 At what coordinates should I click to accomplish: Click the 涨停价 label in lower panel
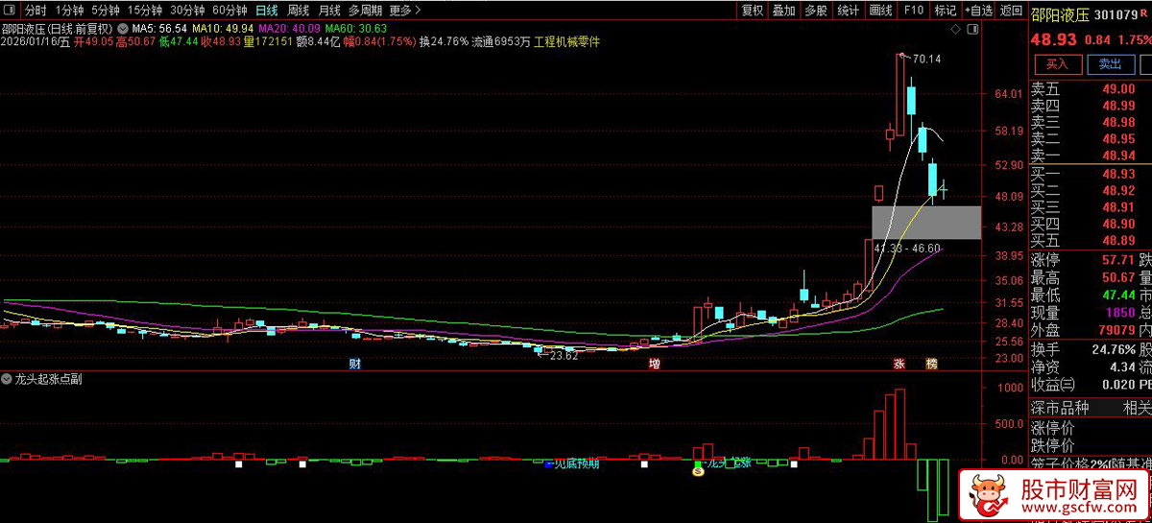click(1052, 428)
